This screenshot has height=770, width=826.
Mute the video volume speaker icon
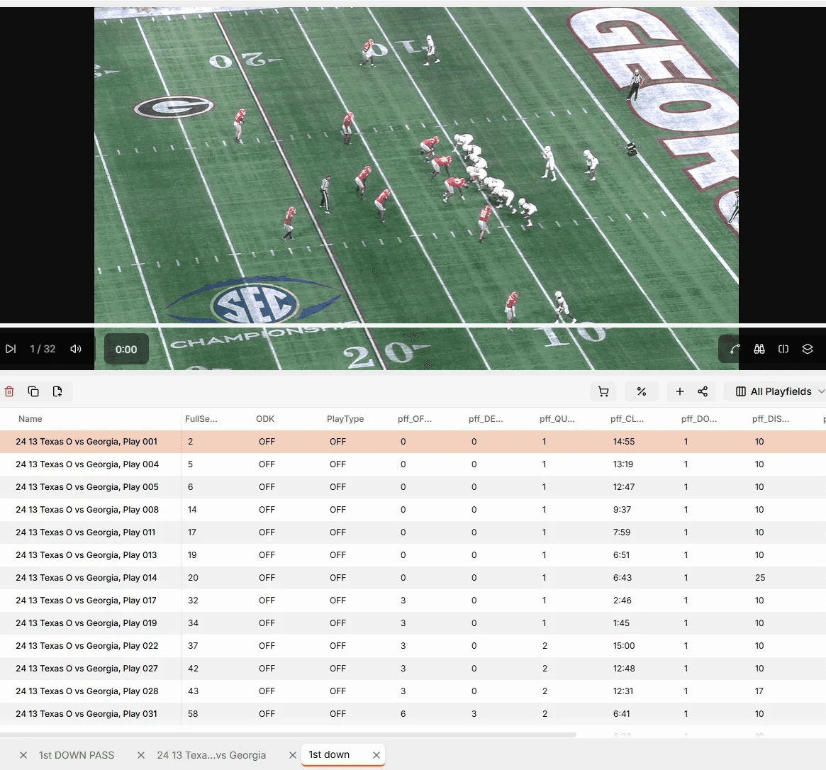(76, 349)
